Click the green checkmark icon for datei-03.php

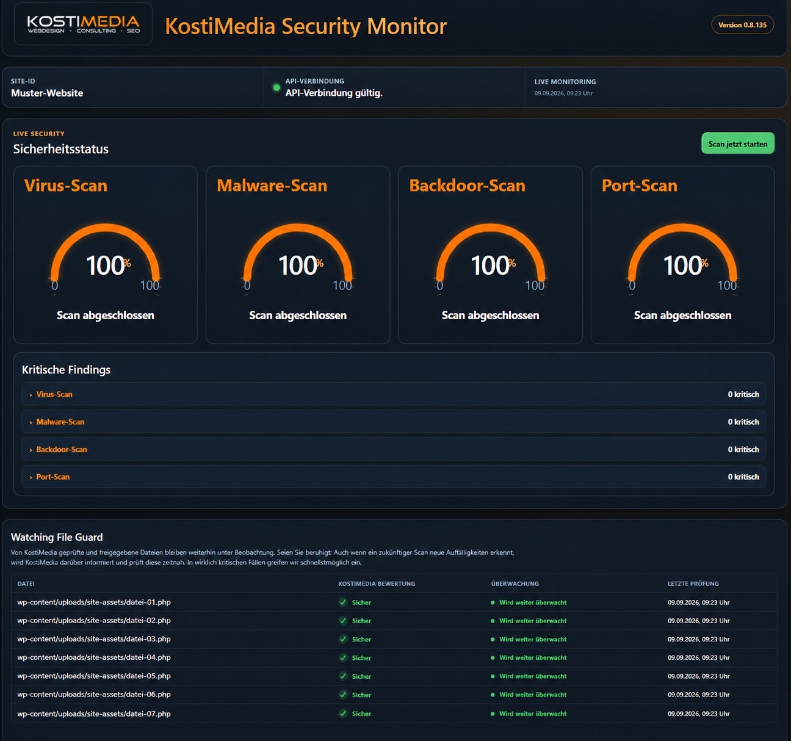click(x=343, y=639)
